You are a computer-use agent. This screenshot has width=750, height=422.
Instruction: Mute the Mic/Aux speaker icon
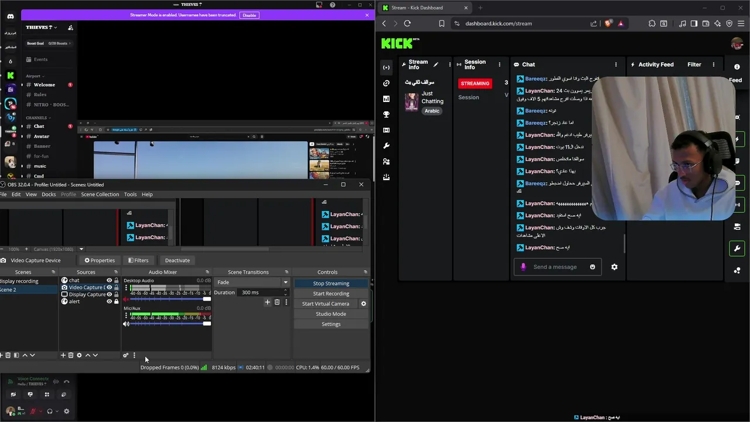[126, 324]
